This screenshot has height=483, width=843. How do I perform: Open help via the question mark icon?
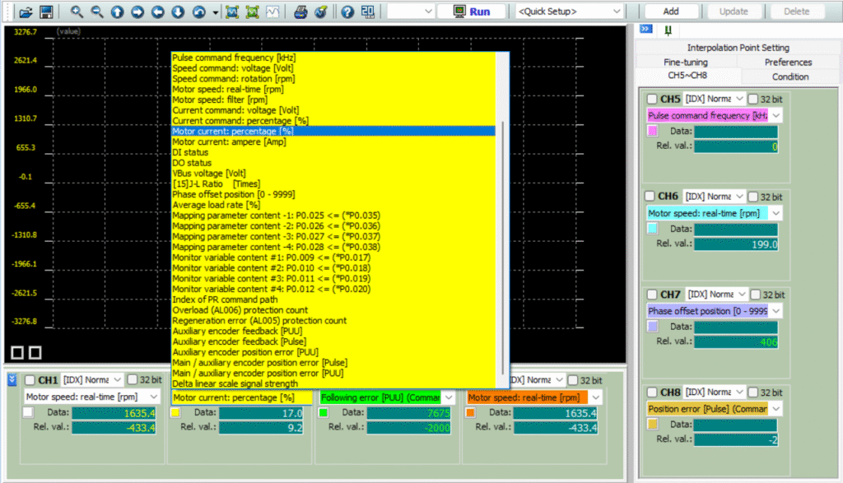coord(347,12)
